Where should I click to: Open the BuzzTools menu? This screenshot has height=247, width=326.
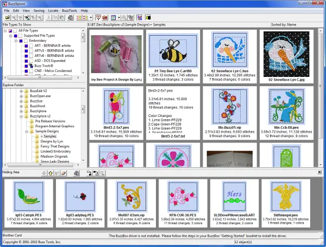pyautogui.click(x=70, y=11)
